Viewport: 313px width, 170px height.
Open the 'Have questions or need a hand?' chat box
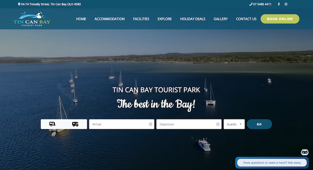click(272, 162)
